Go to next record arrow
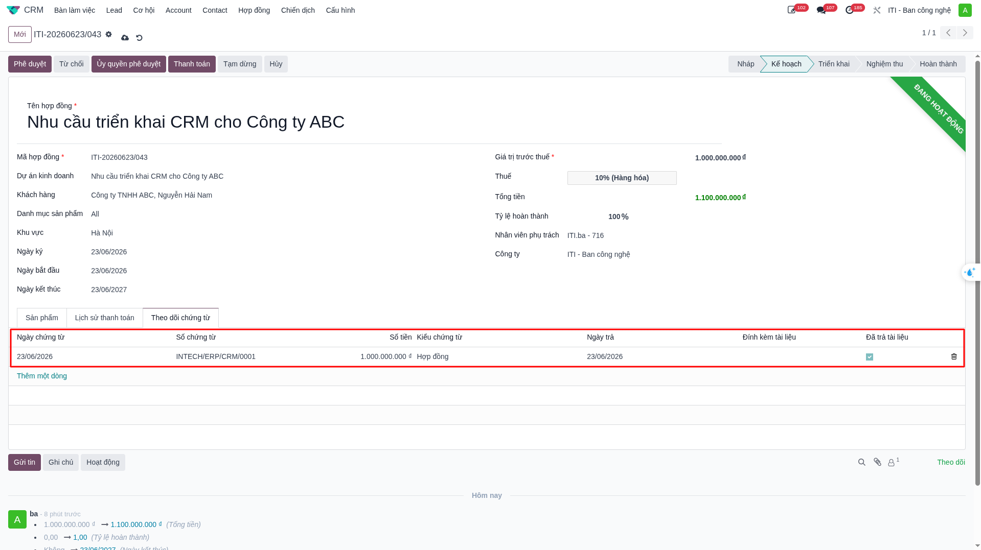Image resolution: width=981 pixels, height=550 pixels. click(x=965, y=33)
